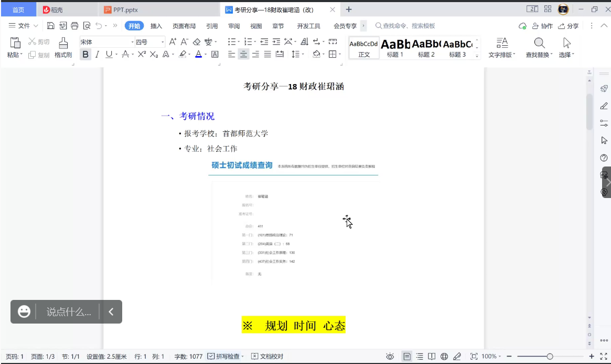Select the Format Painter (格式刷) tool

pyautogui.click(x=62, y=47)
